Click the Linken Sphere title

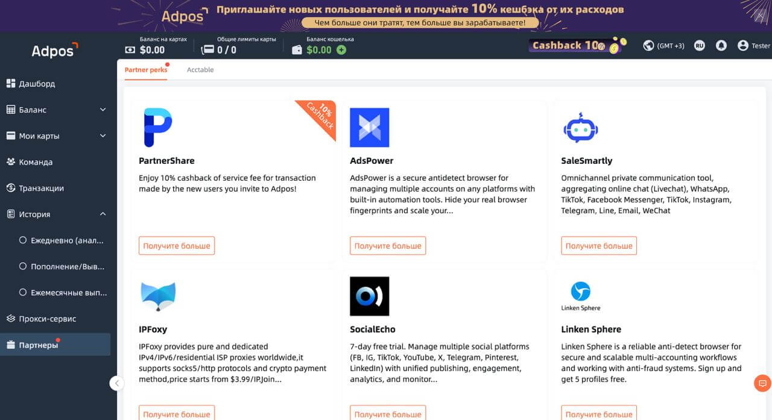click(591, 330)
